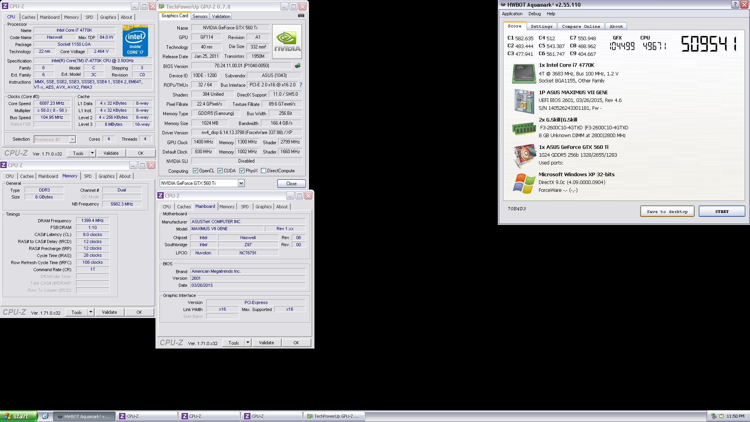Image resolution: width=750 pixels, height=422 pixels.
Task: Click the first system tray icon
Action: (714, 416)
